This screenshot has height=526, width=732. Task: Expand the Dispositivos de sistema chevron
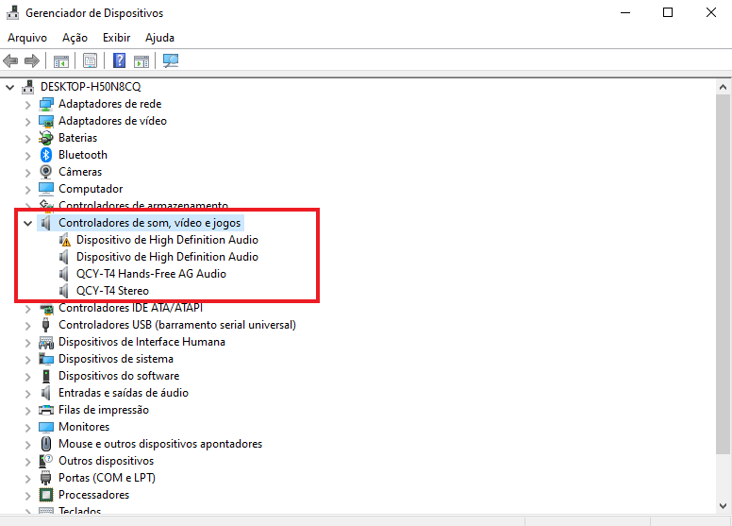[28, 360]
